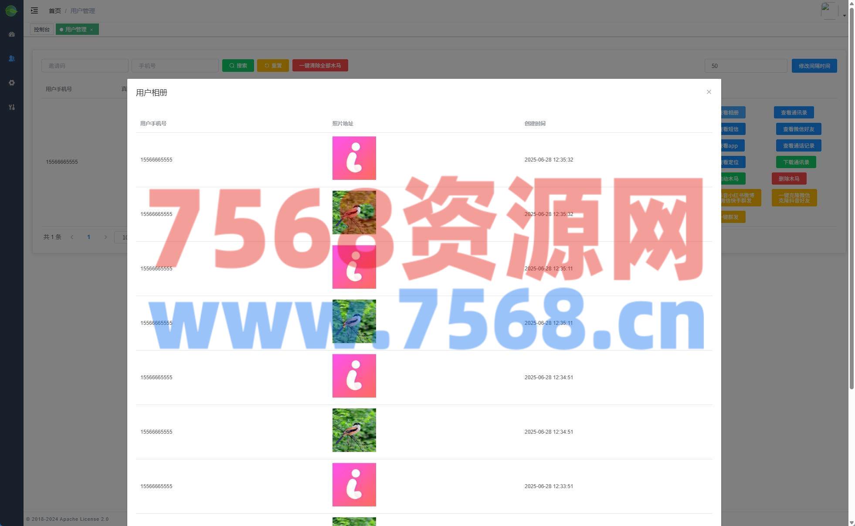Open pink icon photo dated 12:35:32
Viewport: 855px width, 526px height.
click(354, 158)
